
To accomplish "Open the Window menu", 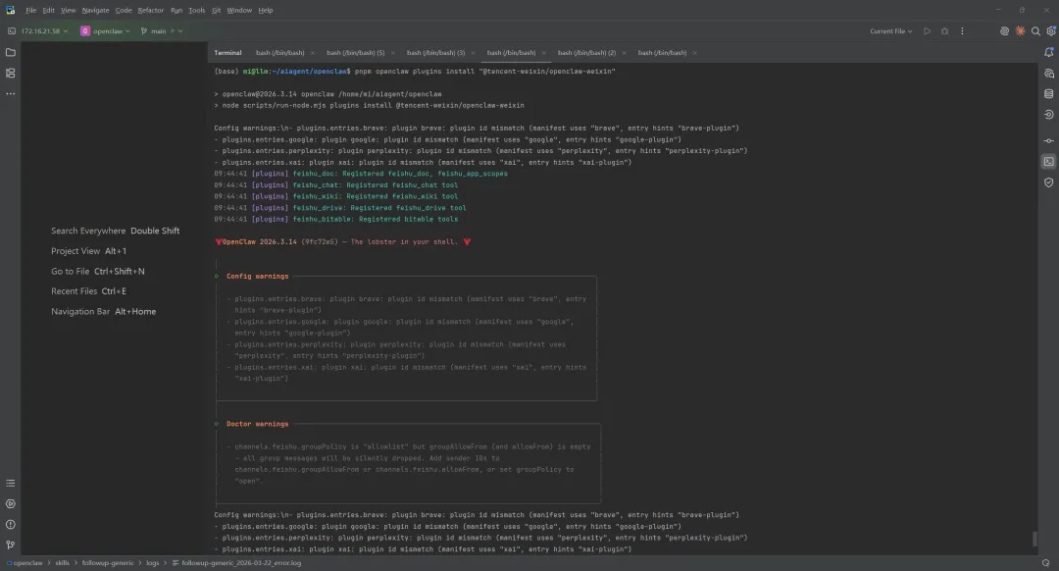I will [239, 10].
